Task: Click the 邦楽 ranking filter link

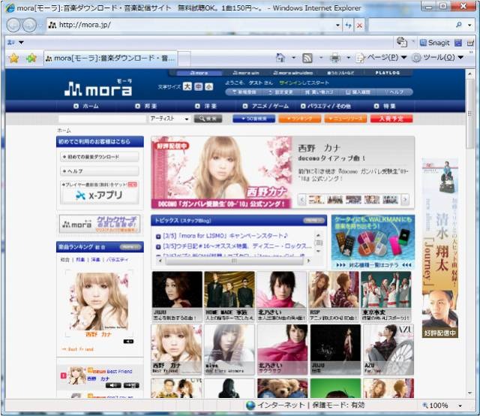Action: (x=80, y=260)
